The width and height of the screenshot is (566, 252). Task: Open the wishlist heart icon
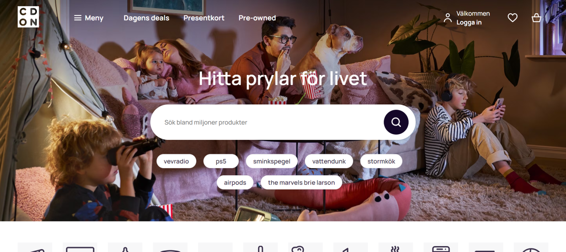point(513,18)
